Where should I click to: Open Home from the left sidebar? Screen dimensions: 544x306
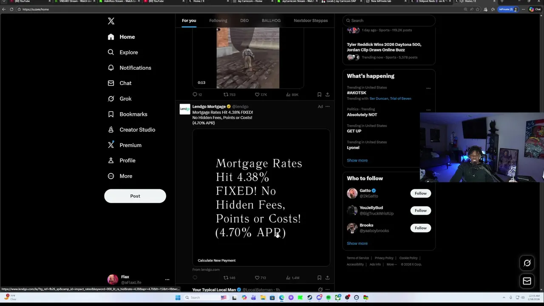click(x=121, y=37)
